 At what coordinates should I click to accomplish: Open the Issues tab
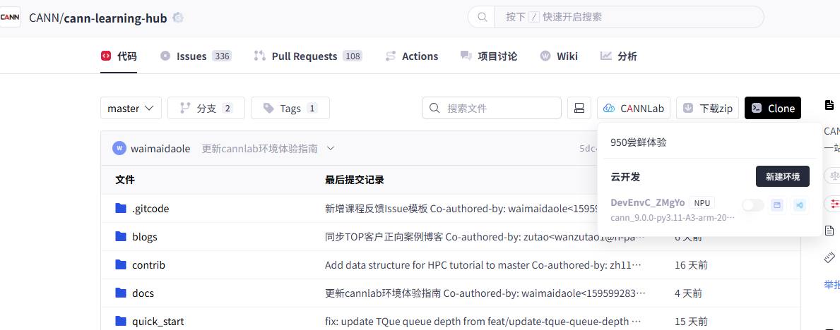pos(196,56)
